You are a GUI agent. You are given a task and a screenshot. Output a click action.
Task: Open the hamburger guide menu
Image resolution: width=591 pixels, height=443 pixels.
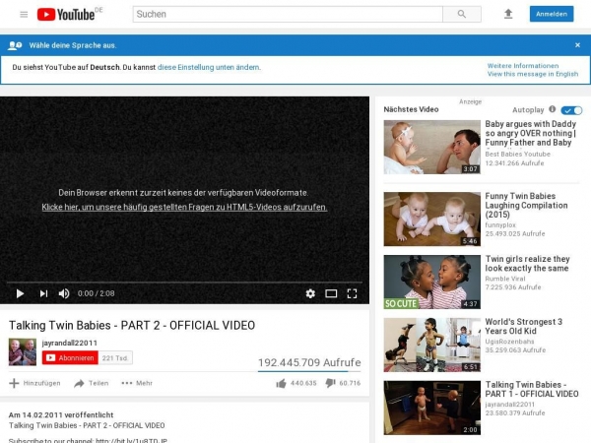[24, 15]
